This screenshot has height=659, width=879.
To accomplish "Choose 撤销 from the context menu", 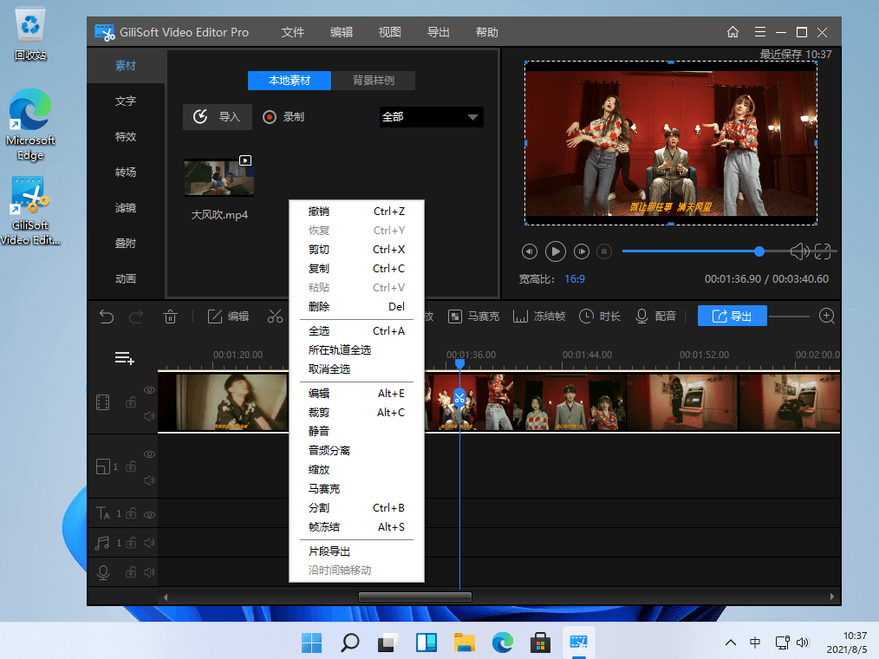I will tap(356, 212).
